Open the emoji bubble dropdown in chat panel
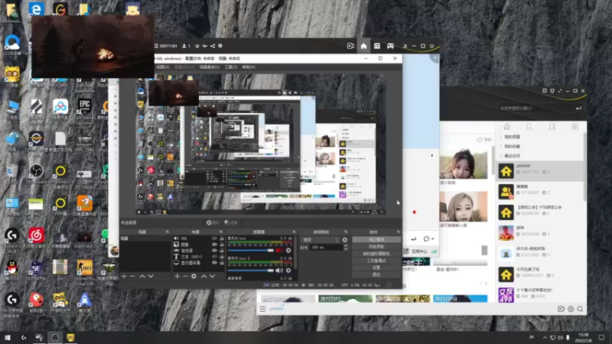 [x=428, y=239]
